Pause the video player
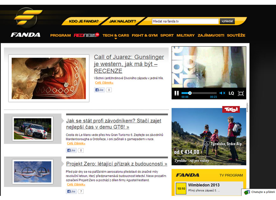Image resolution: width=276 pixels, height=200 pixels. tap(176, 93)
